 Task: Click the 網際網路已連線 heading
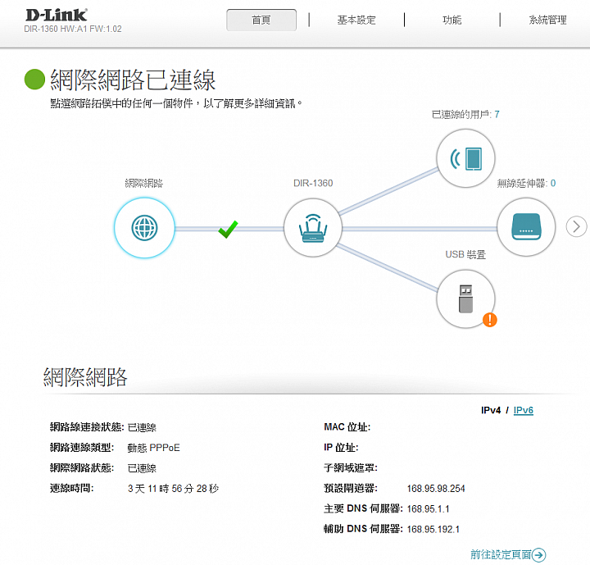pyautogui.click(x=133, y=80)
